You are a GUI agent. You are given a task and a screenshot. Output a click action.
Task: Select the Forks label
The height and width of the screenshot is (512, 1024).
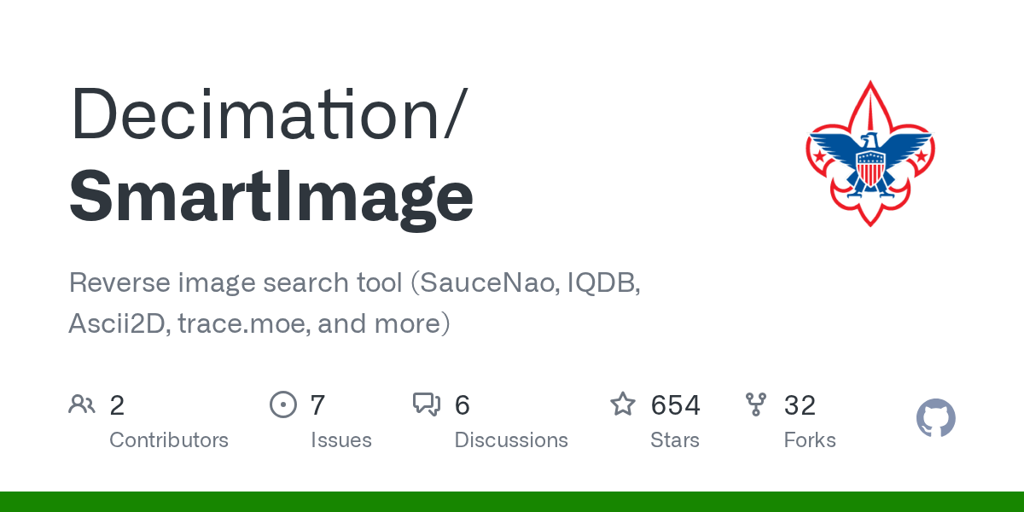tap(810, 440)
